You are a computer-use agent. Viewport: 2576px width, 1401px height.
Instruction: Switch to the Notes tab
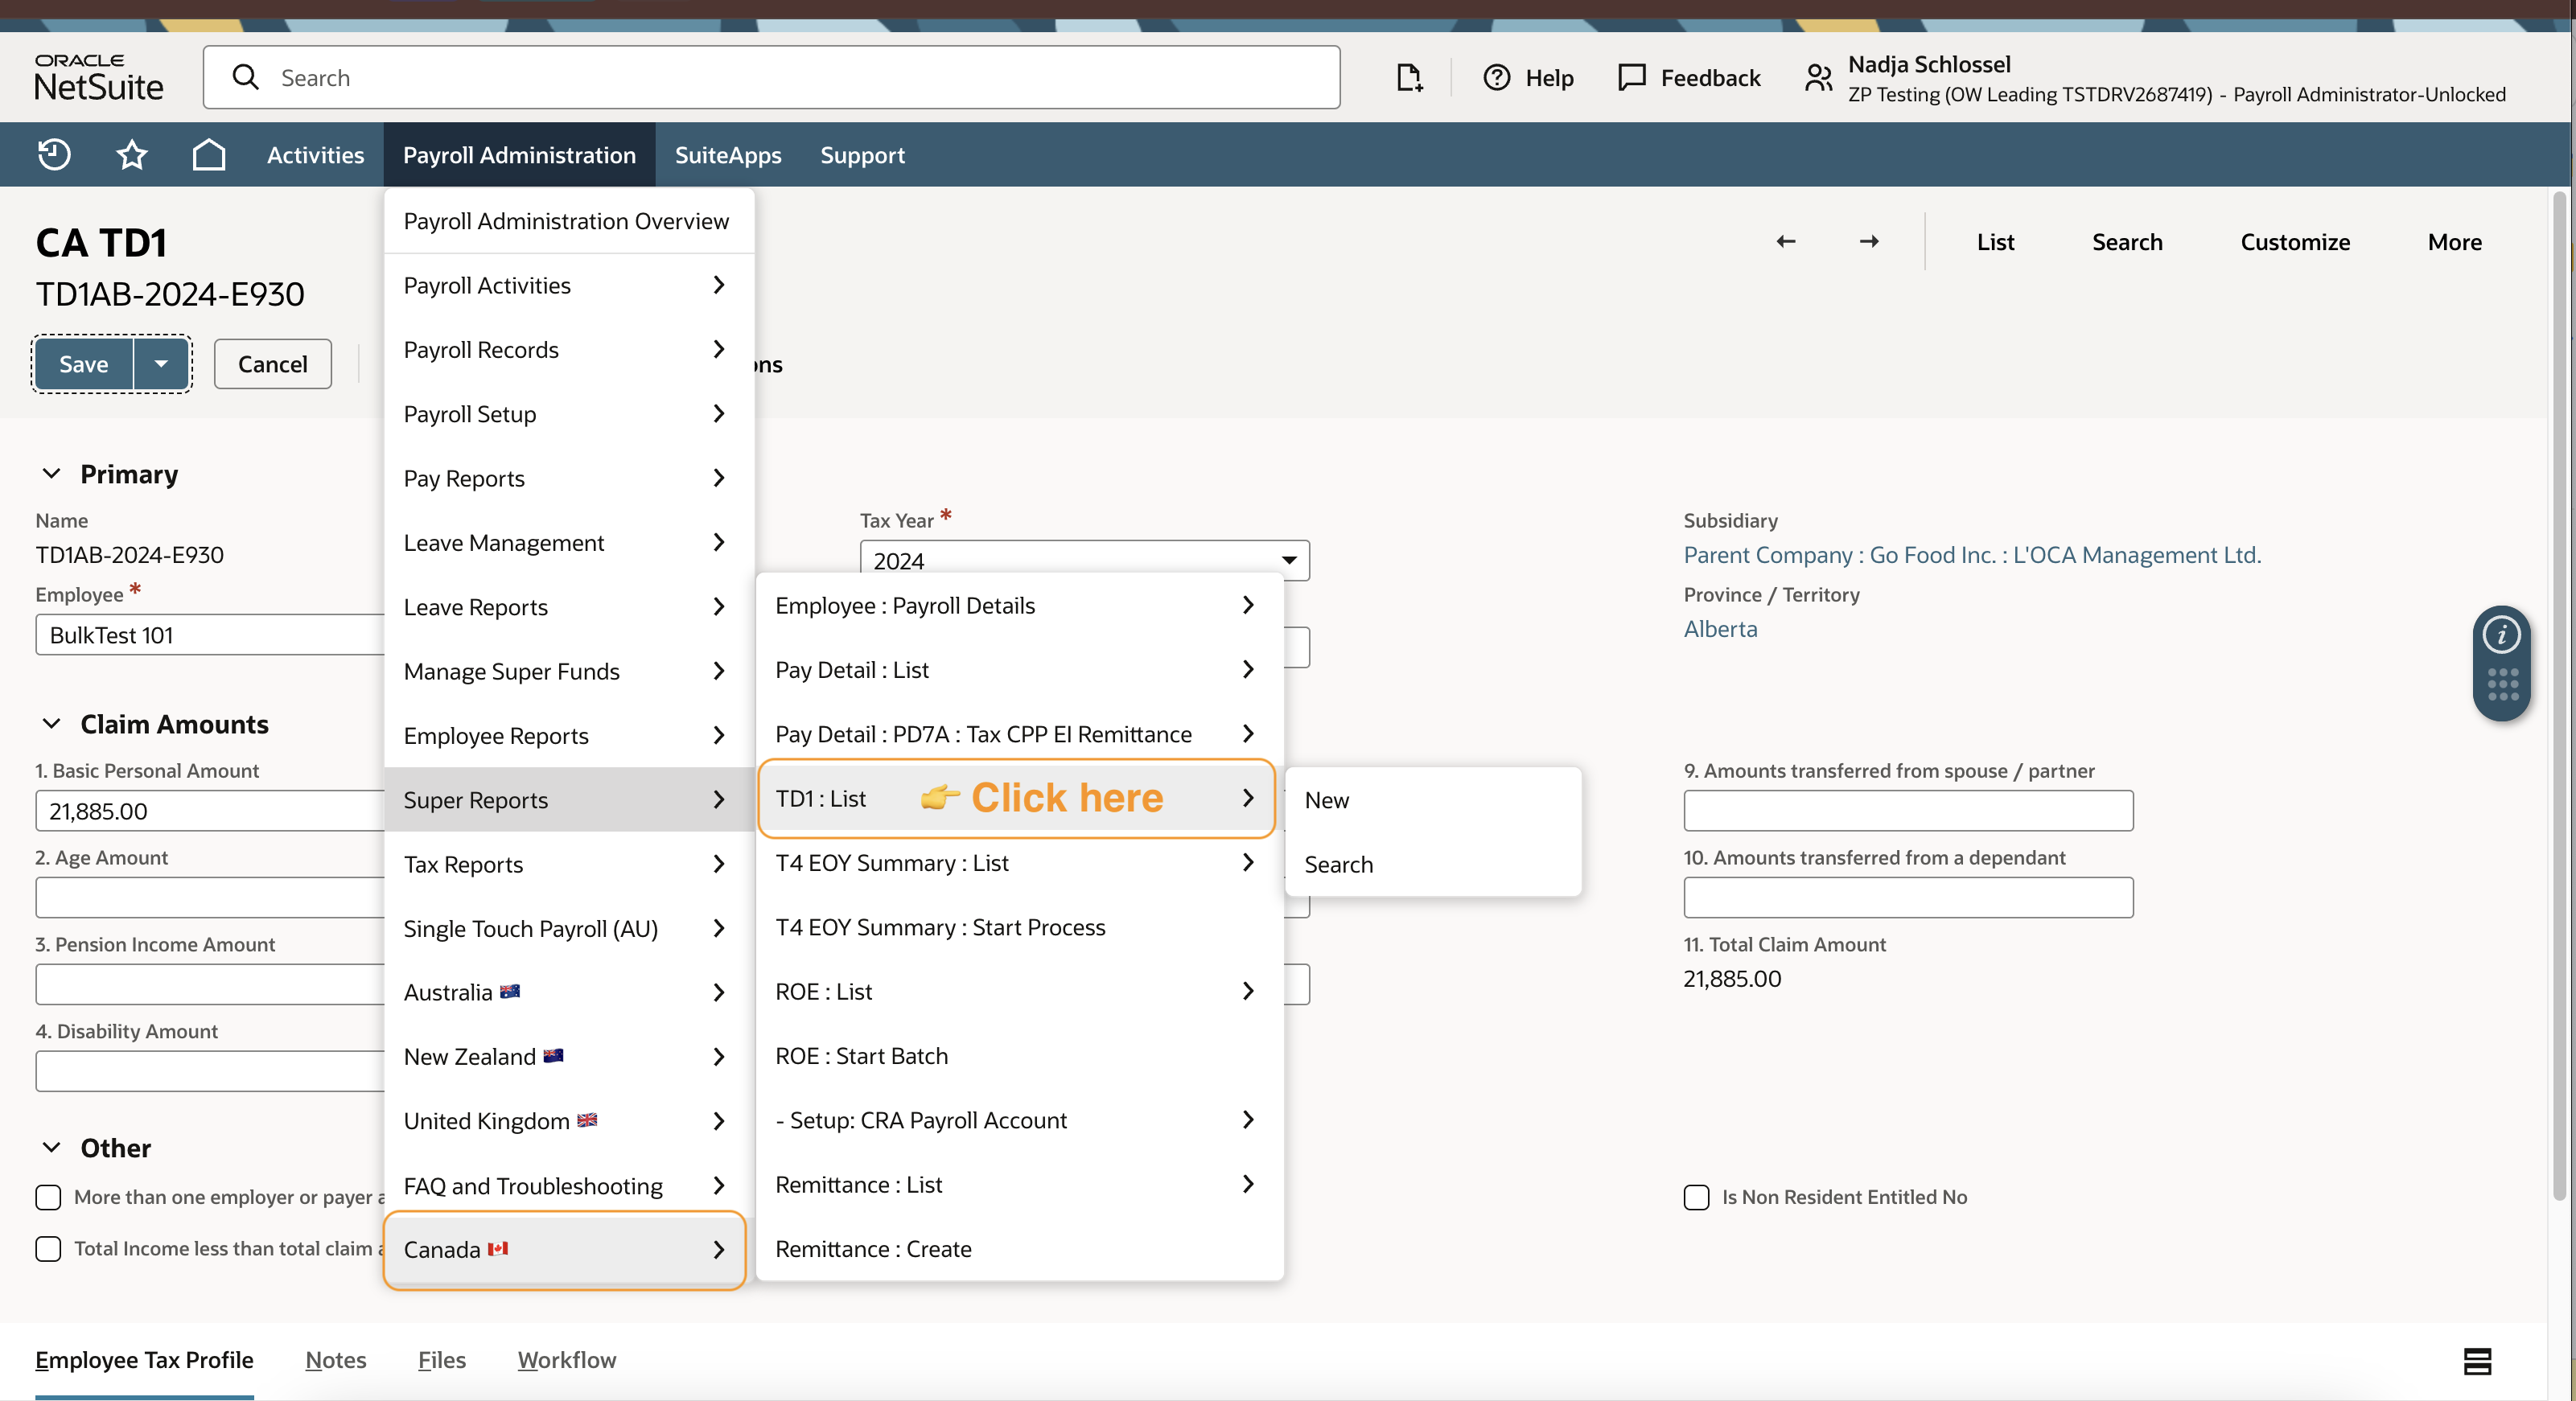tap(335, 1360)
